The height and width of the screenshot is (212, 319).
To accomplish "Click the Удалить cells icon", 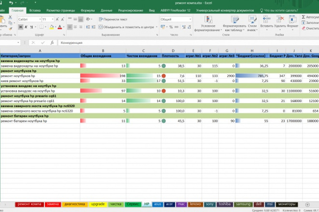I will 280,20.
